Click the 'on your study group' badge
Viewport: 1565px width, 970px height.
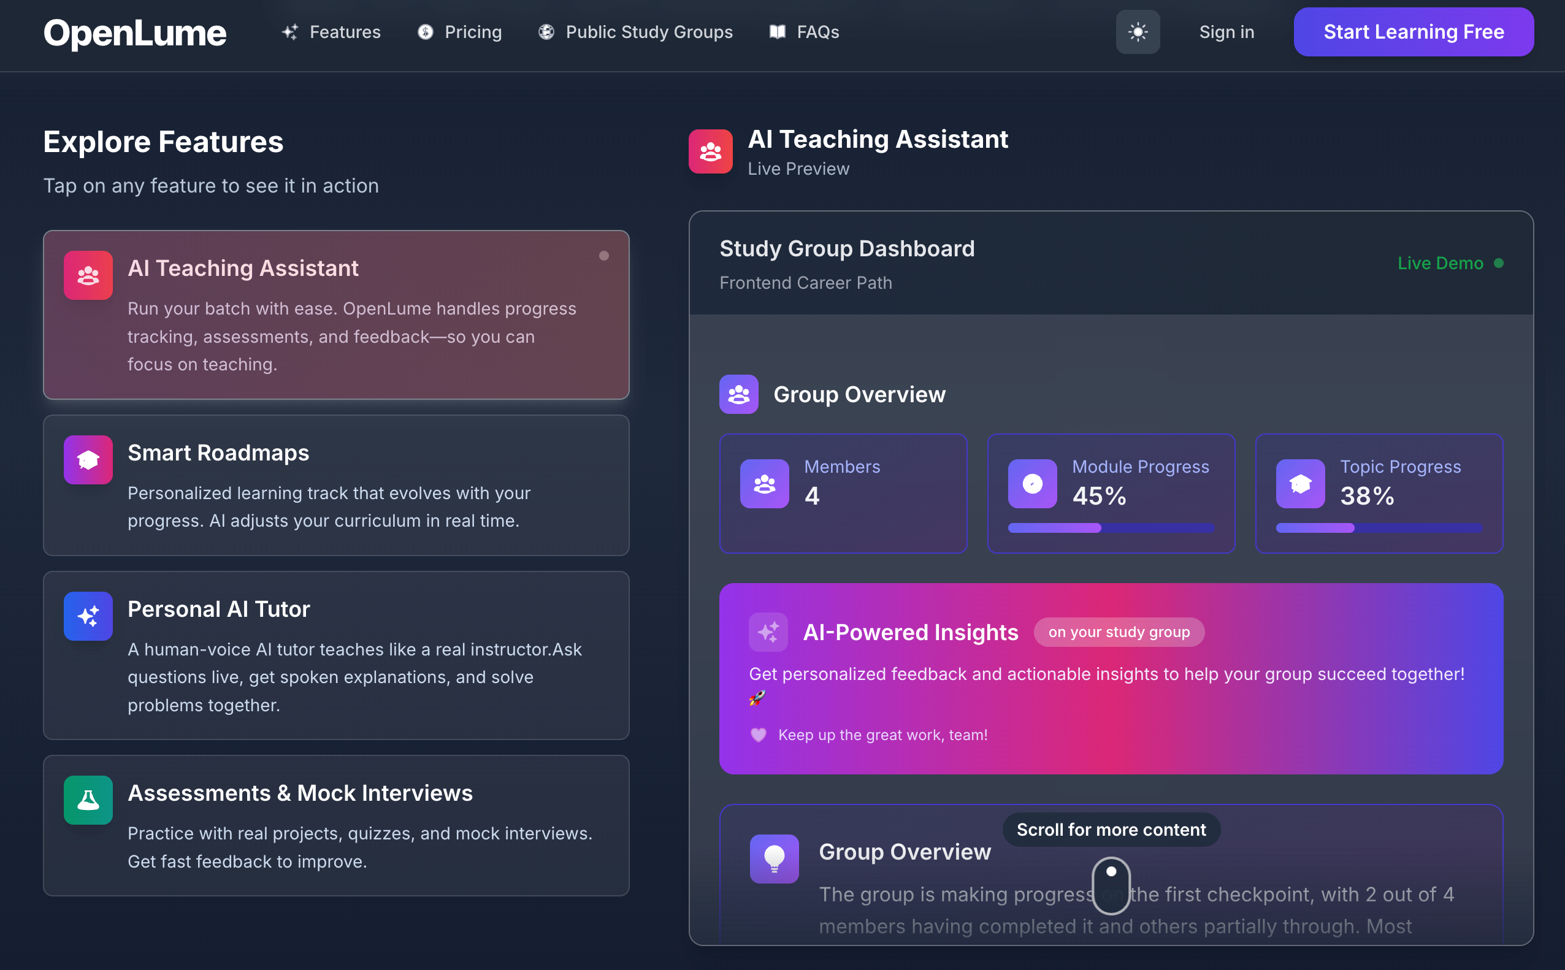pyautogui.click(x=1119, y=633)
